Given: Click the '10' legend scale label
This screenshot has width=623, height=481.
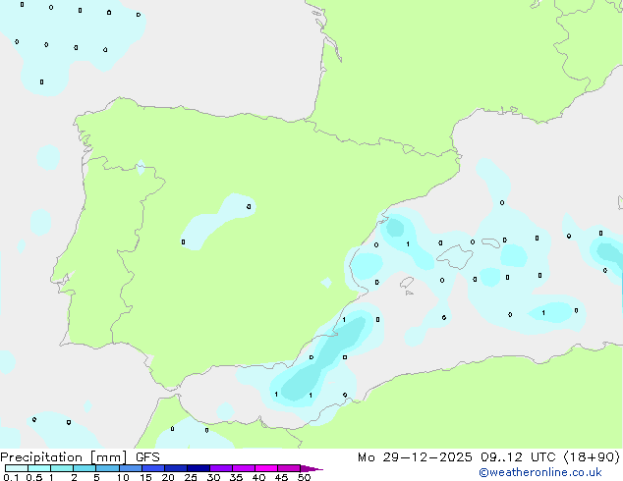Looking at the screenshot, I should pyautogui.click(x=123, y=477).
